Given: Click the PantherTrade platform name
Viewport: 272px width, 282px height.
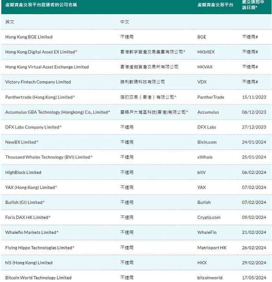Looking at the screenshot, I should [x=211, y=97].
